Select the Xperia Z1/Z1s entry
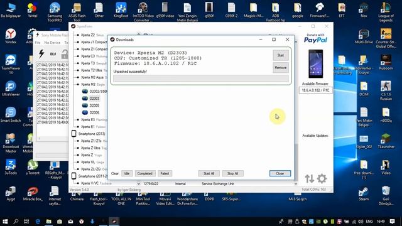The height and width of the screenshot is (226, 402). pyautogui.click(x=94, y=141)
